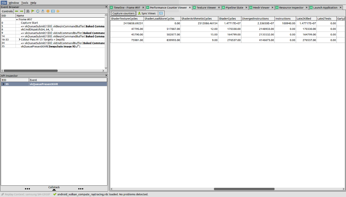Collapse the Frame #97 tree node

(17, 19)
